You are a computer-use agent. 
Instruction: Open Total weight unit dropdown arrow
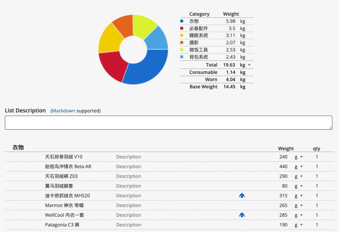[x=249, y=65]
